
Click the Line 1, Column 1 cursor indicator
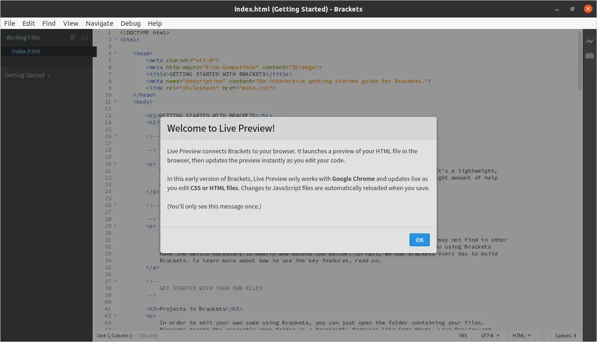click(x=114, y=336)
